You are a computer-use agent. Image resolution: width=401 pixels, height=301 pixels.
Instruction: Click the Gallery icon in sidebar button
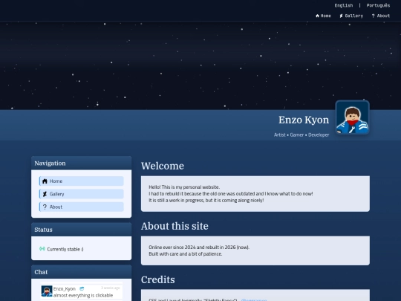click(45, 194)
